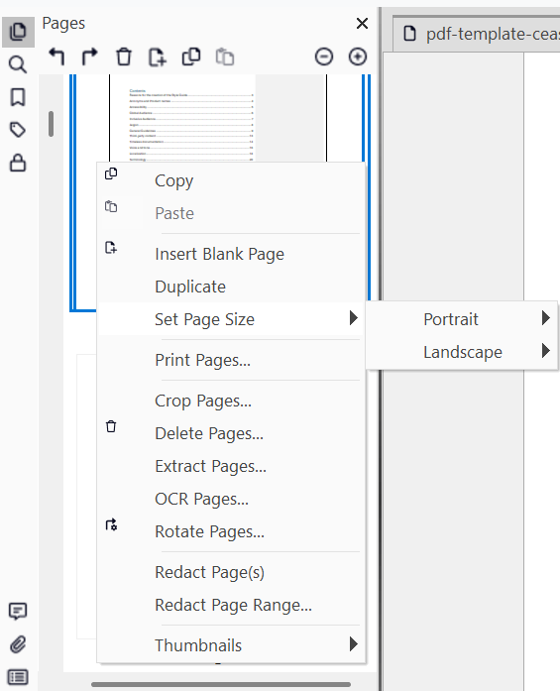Select Redact Page(s) menu entry
Image resolution: width=560 pixels, height=691 pixels.
point(231,572)
